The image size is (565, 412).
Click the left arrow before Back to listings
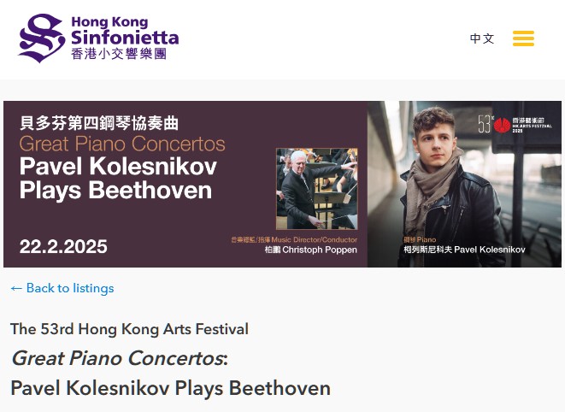(16, 289)
